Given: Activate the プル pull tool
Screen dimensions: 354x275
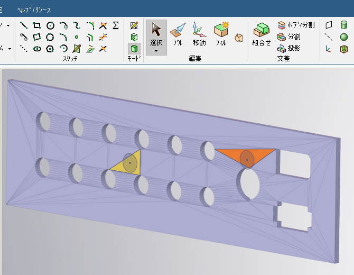Looking at the screenshot, I should pyautogui.click(x=178, y=34).
